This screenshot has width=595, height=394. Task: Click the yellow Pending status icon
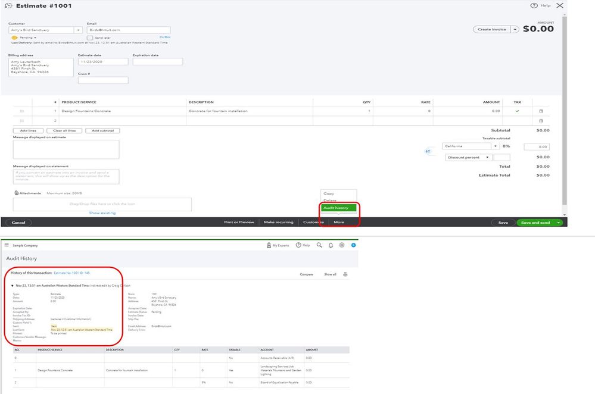pyautogui.click(x=14, y=37)
